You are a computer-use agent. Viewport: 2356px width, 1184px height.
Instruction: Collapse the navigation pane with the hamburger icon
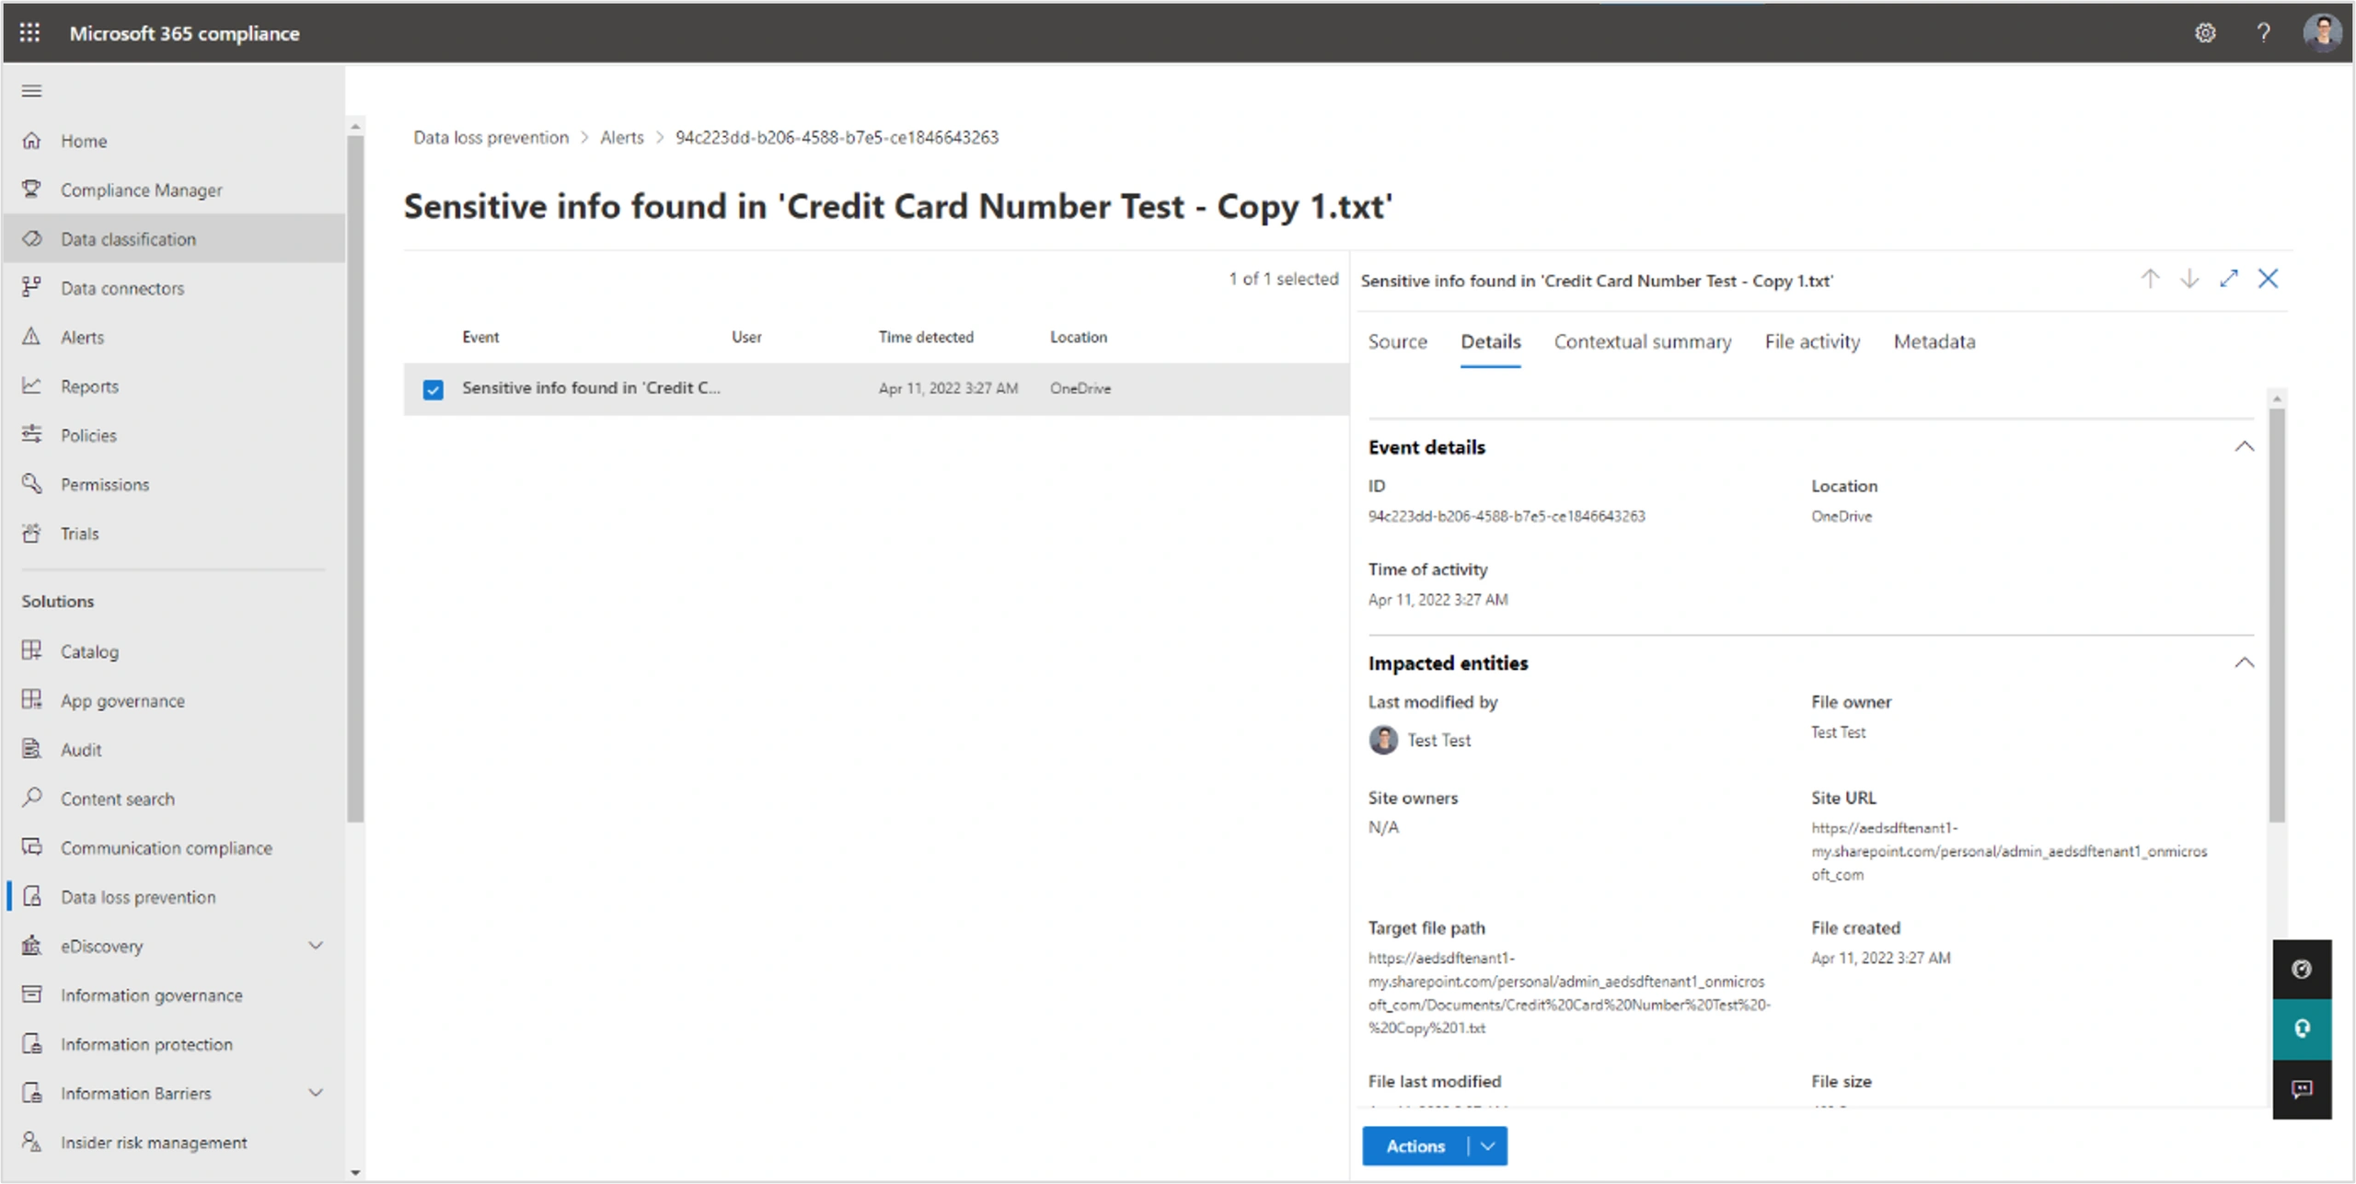30,89
